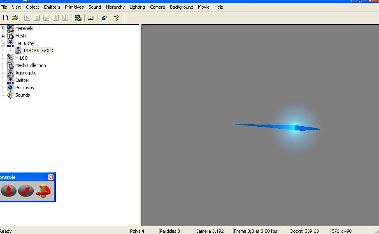The height and width of the screenshot is (234, 379).
Task: Select the Sounds tree item
Action: 22,95
